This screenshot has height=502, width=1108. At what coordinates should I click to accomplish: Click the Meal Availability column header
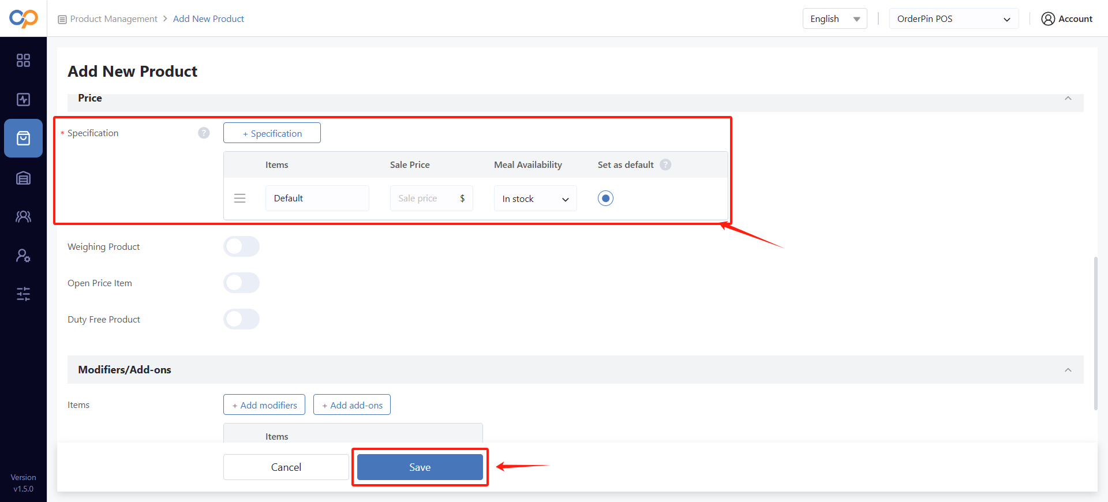click(528, 165)
